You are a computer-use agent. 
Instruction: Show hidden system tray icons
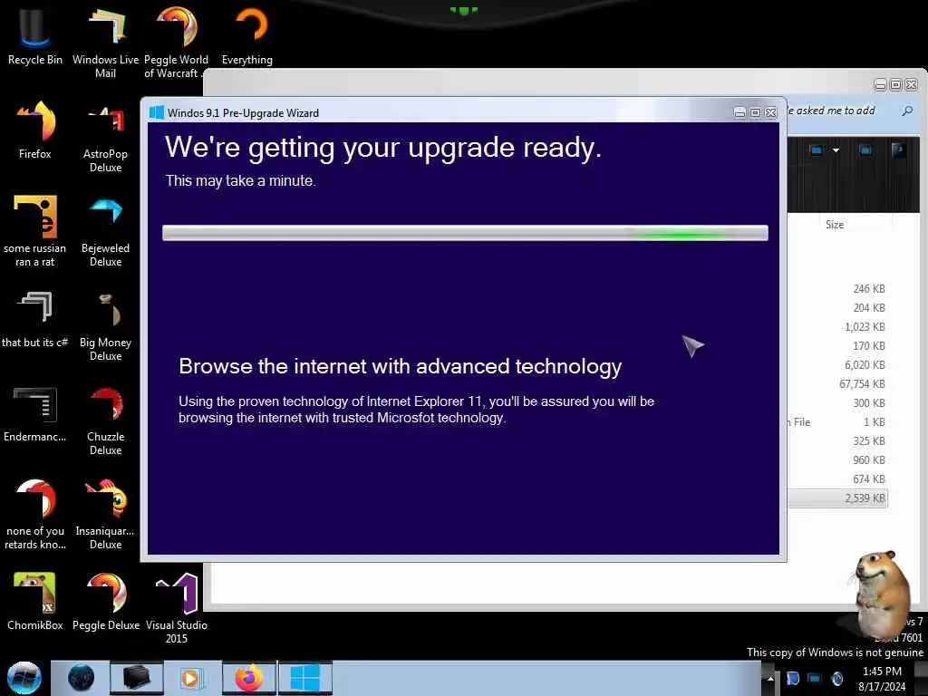tap(770, 679)
